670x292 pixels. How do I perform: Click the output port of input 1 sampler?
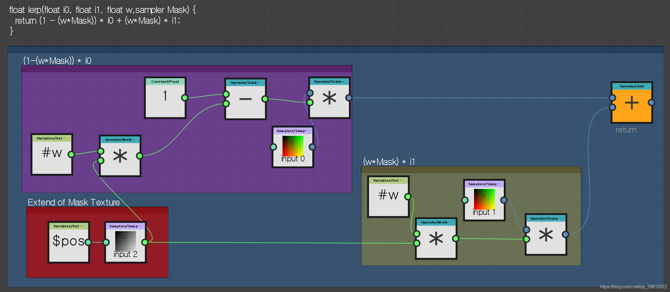[x=504, y=200]
